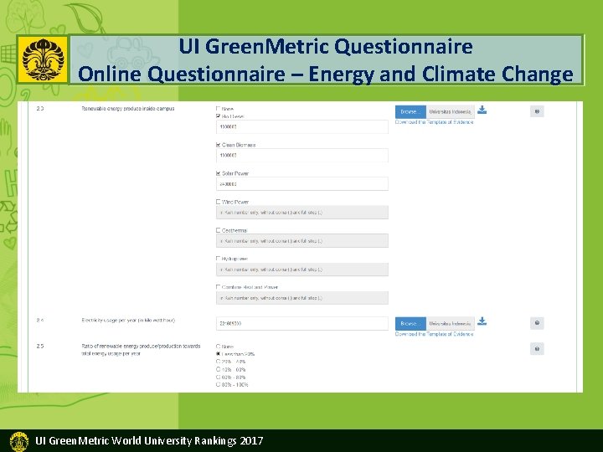Select the 80% - 100% radio option
The height and width of the screenshot is (452, 603).
coord(218,384)
